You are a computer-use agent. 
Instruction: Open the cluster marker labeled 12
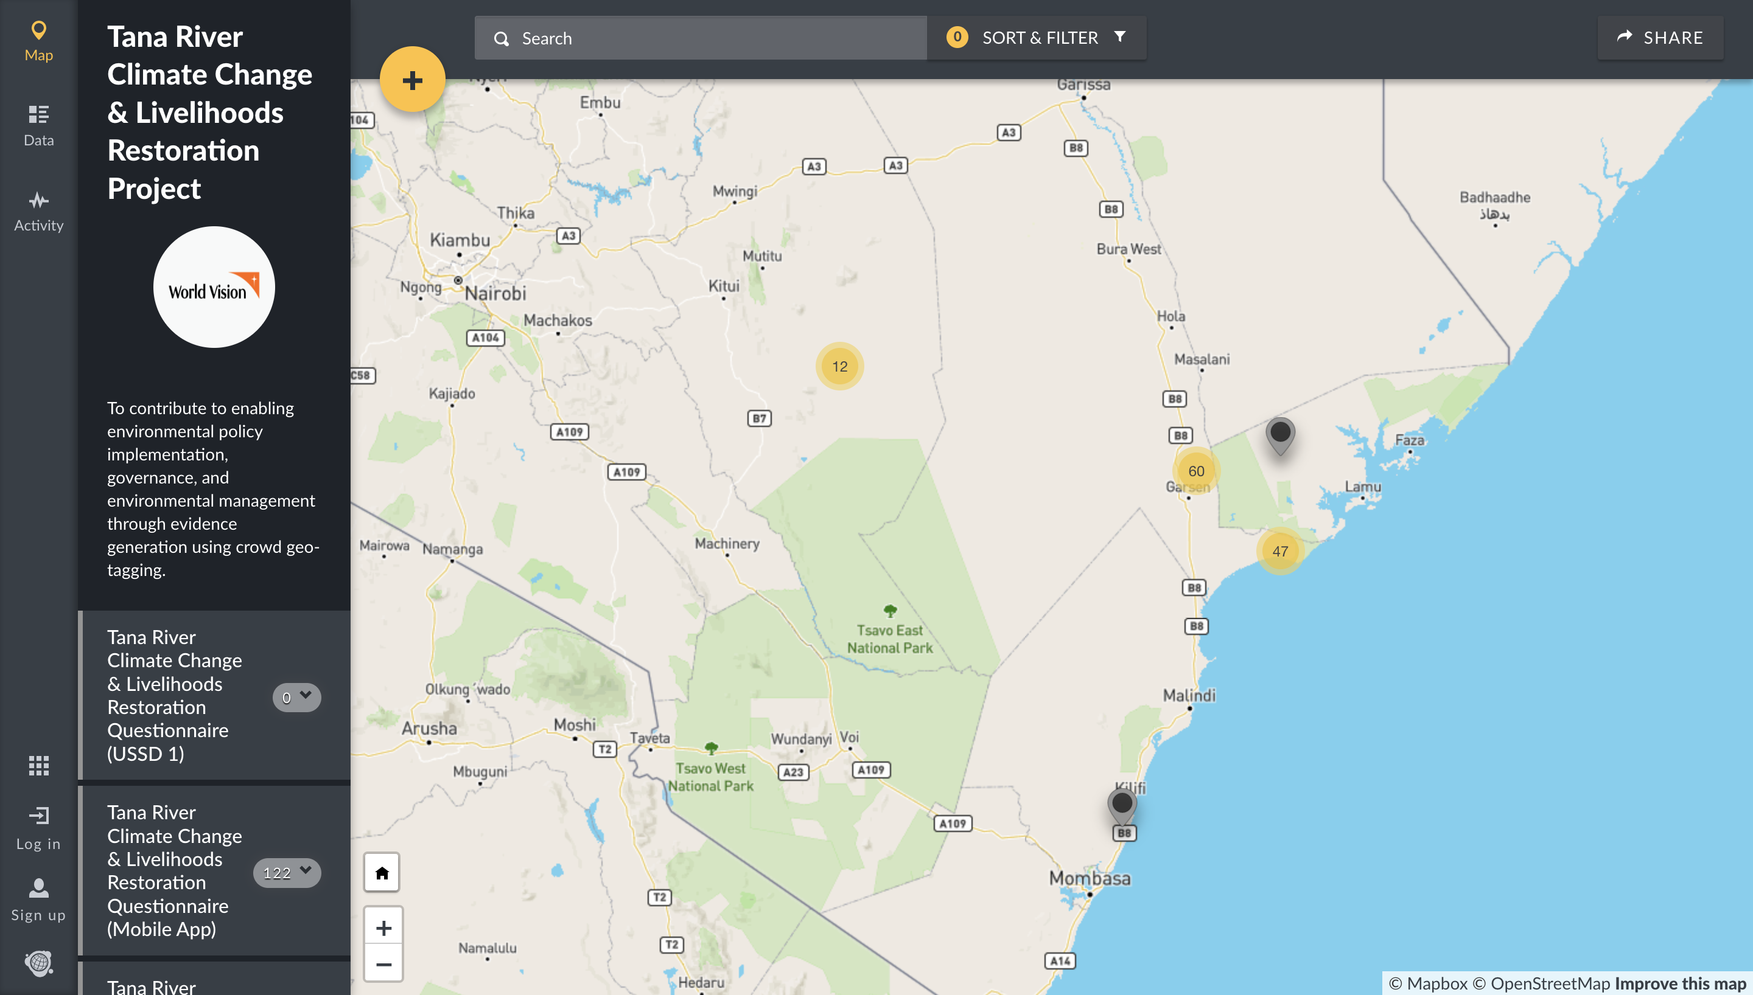coord(839,366)
